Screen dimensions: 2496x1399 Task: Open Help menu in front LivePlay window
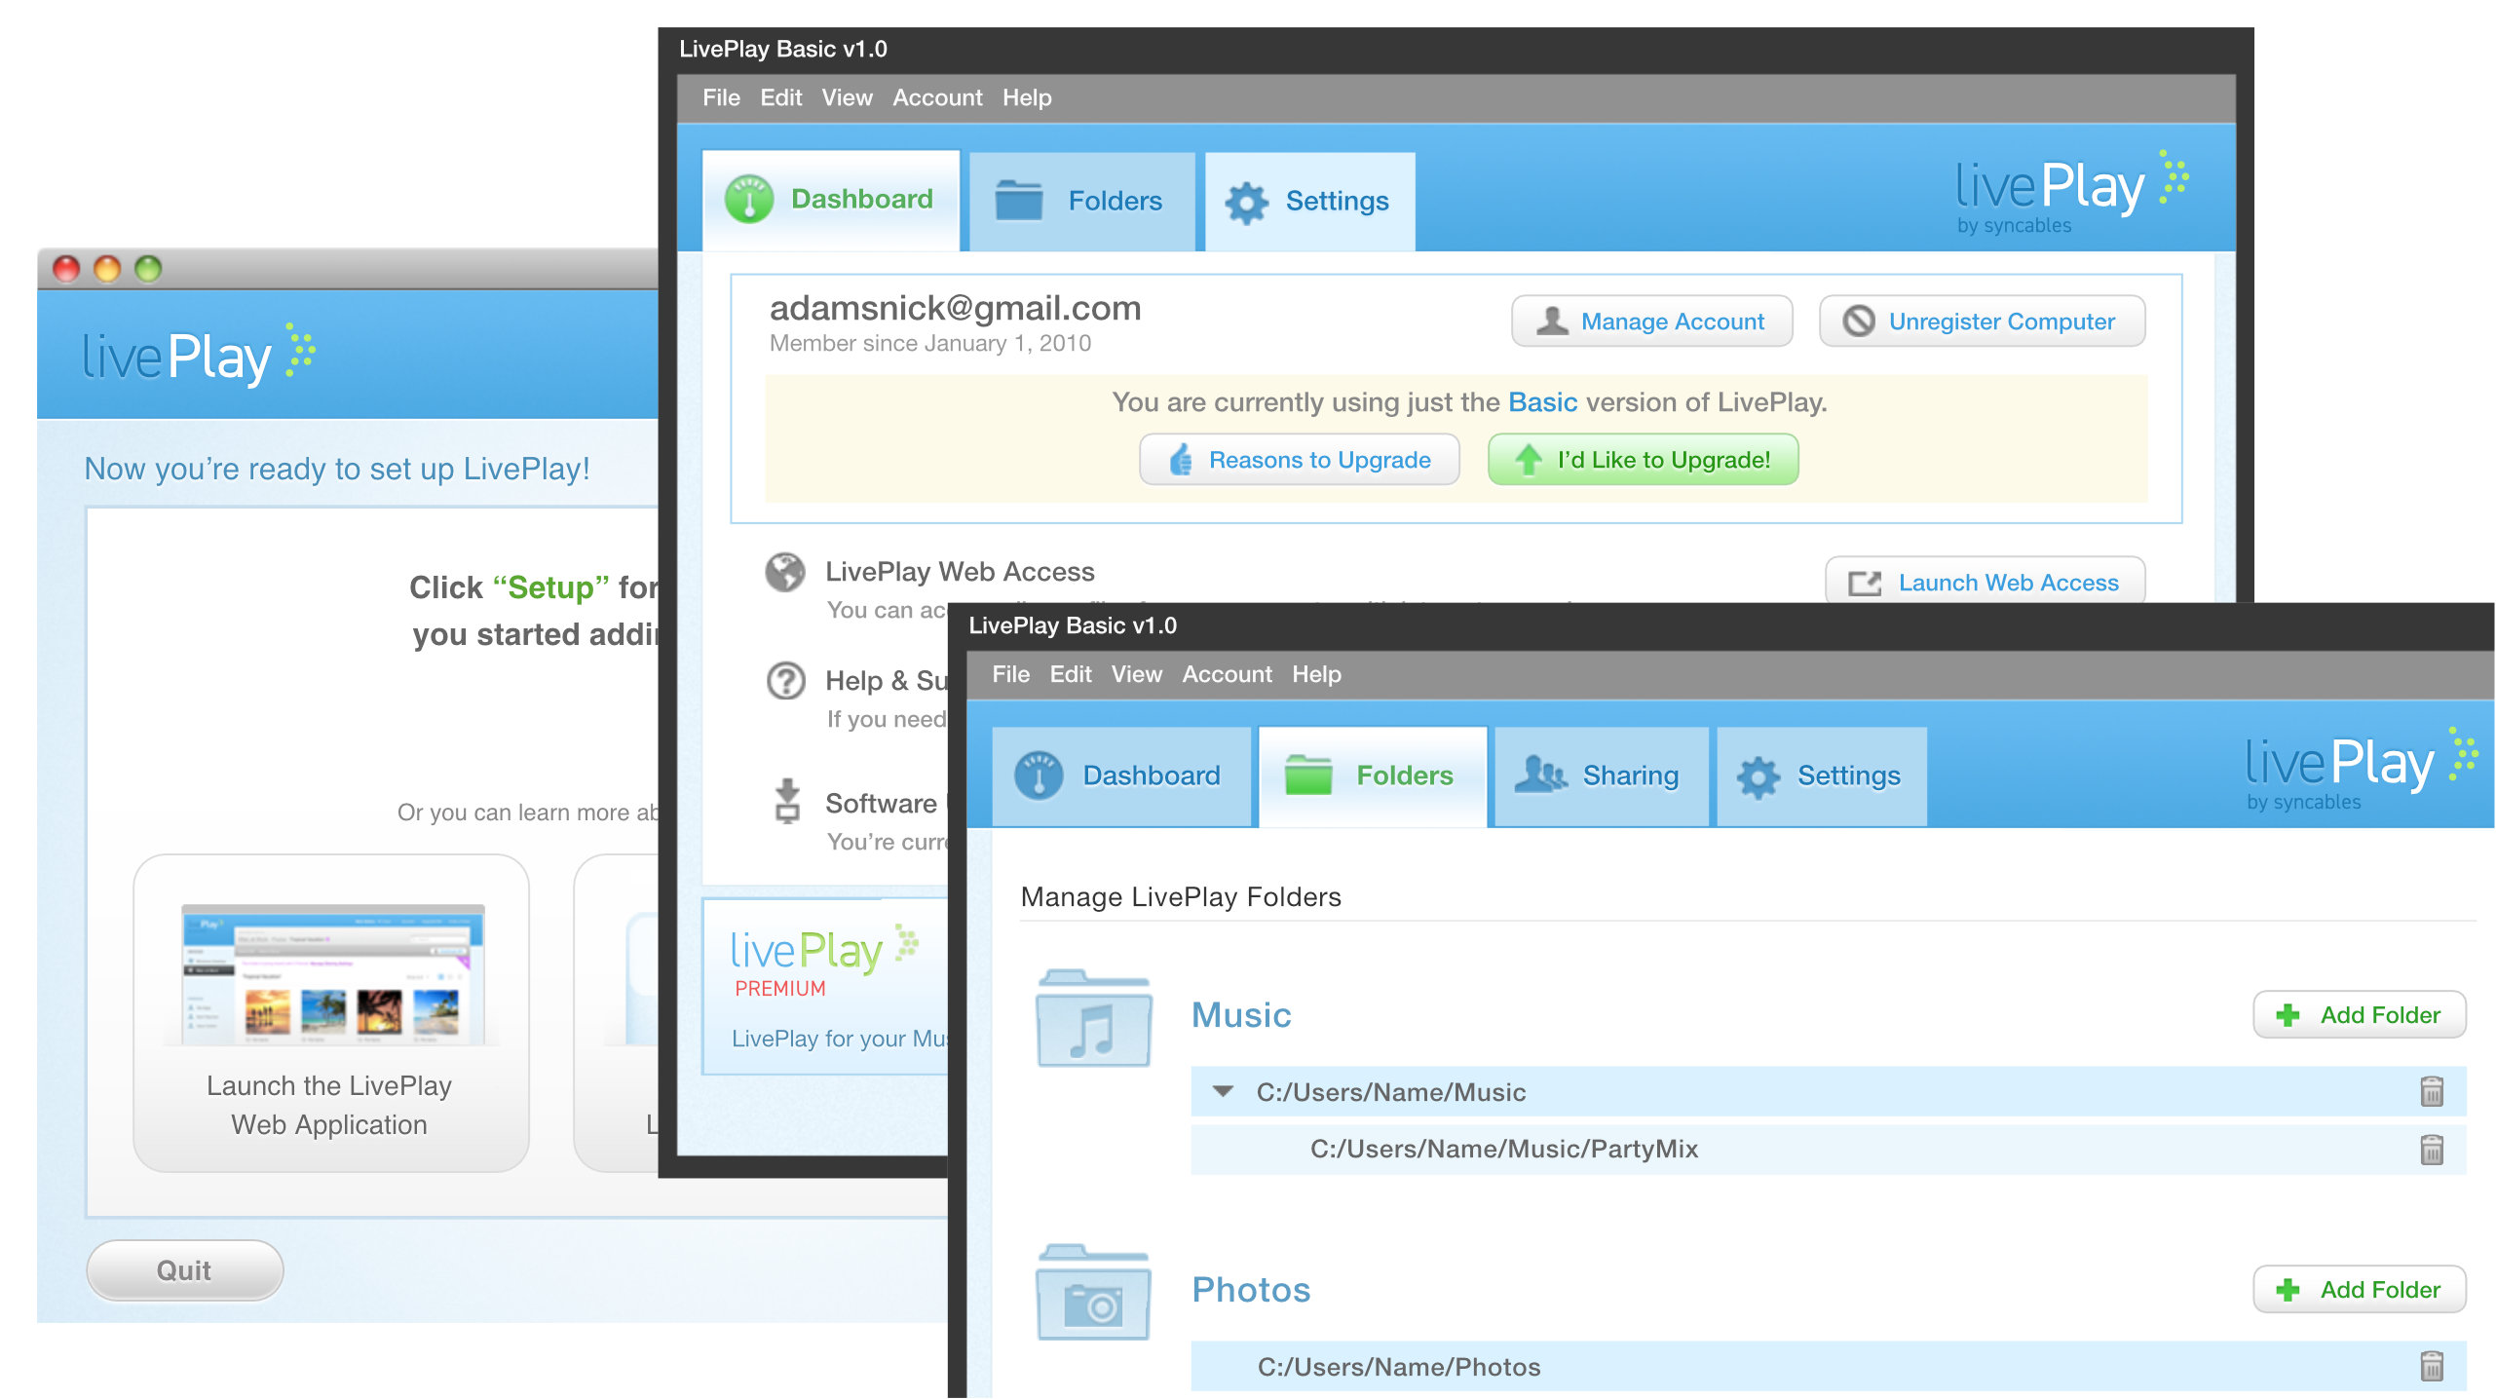pyautogui.click(x=1316, y=674)
